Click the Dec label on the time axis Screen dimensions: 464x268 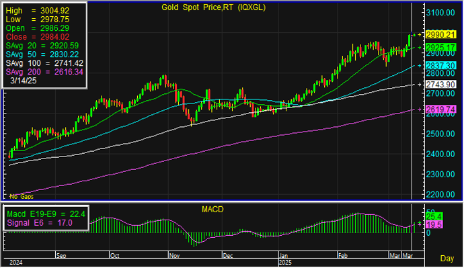tap(227, 256)
